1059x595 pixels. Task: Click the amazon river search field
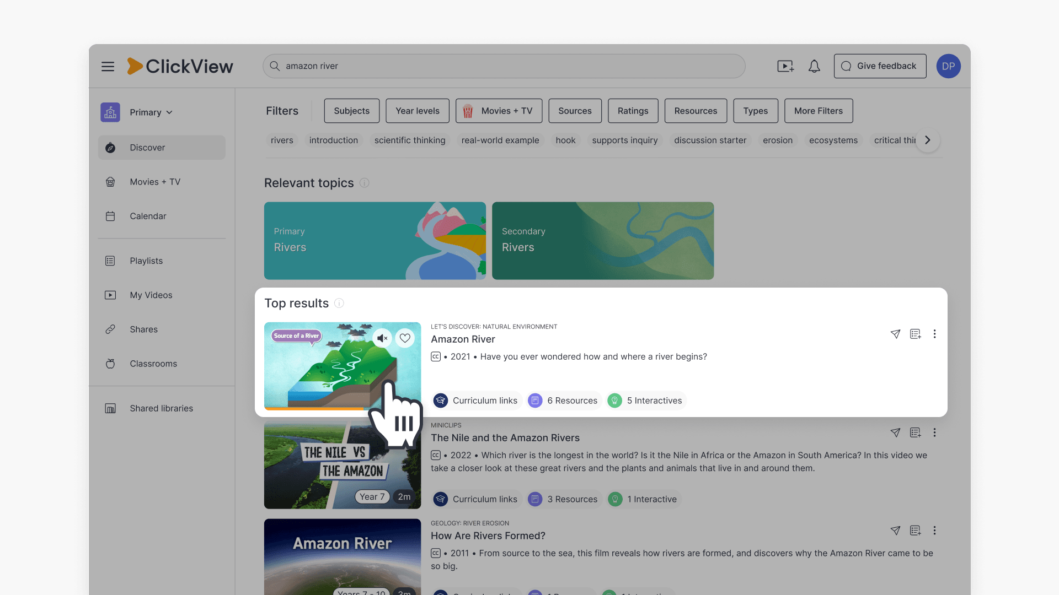pyautogui.click(x=504, y=66)
